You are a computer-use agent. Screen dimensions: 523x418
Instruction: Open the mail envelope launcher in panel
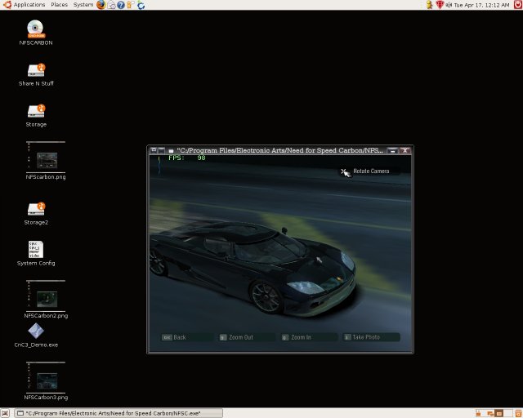click(x=111, y=5)
